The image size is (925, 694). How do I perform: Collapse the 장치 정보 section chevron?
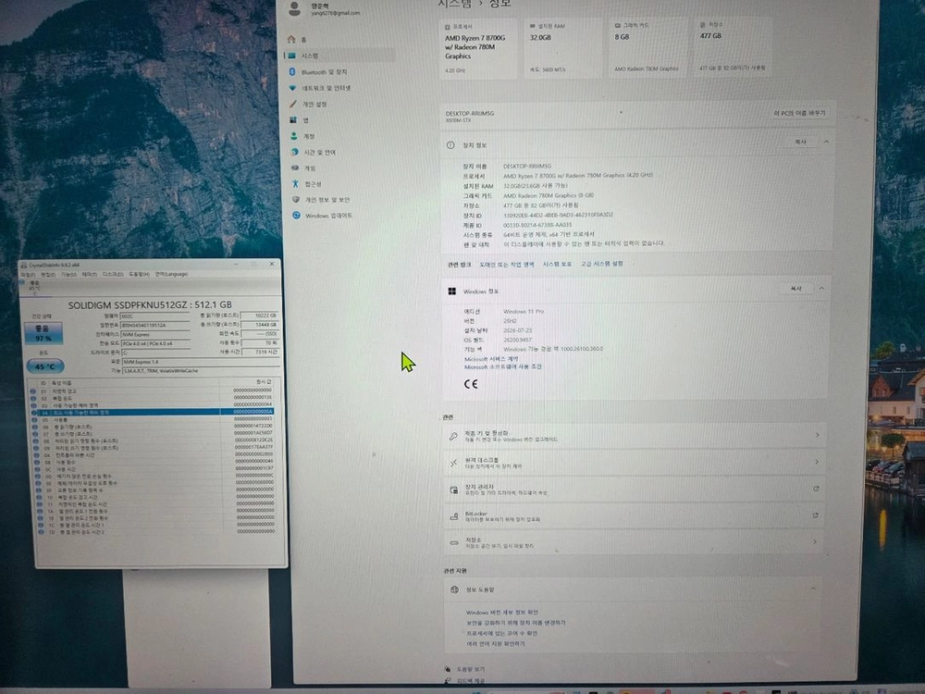click(826, 142)
